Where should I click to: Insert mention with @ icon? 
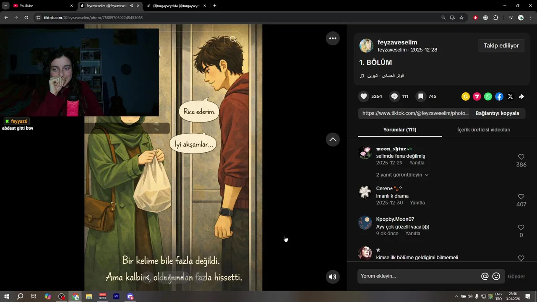pos(485,276)
